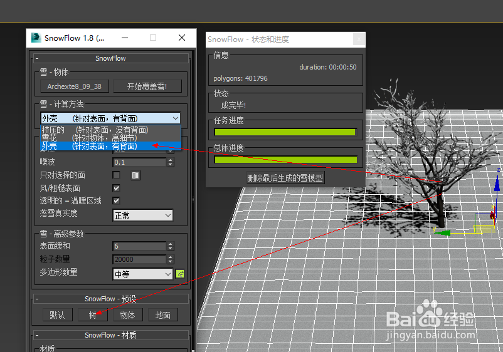The width and height of the screenshot is (503, 352).
Task: Close the SnowFlow 1.8 window
Action: pos(181,38)
